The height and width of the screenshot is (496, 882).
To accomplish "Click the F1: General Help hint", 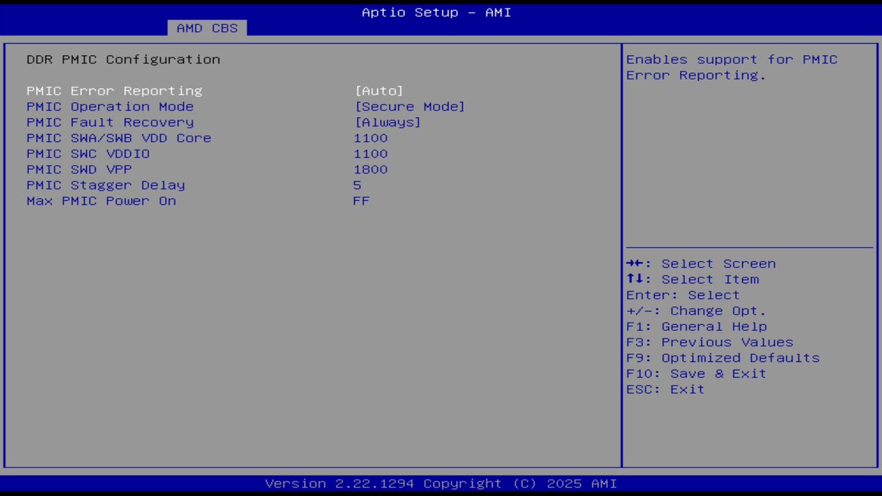I will (697, 327).
